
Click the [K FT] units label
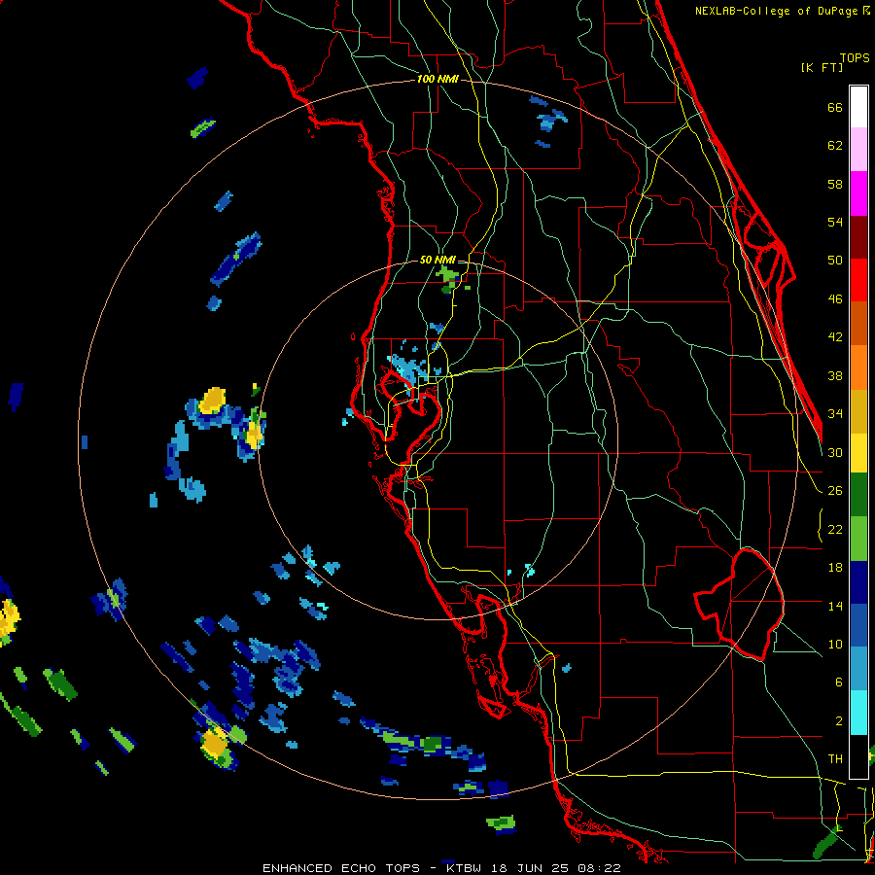[x=822, y=68]
